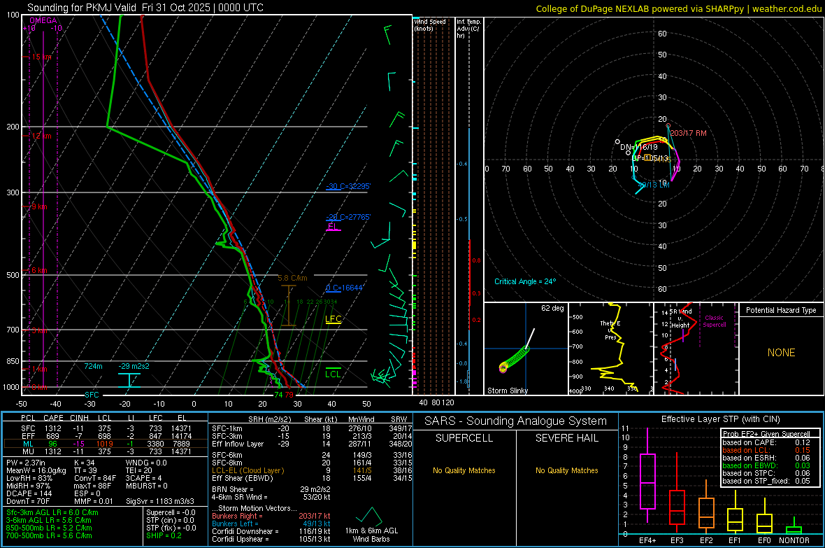Click the orange NONE hazard type

pyautogui.click(x=781, y=353)
